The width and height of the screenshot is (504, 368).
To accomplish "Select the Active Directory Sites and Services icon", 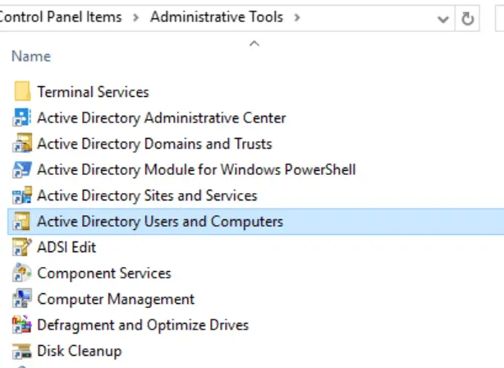I will coord(22,195).
